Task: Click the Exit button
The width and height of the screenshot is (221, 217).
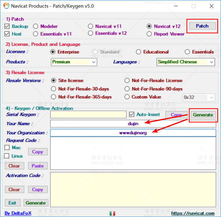Action: [x=12, y=203]
